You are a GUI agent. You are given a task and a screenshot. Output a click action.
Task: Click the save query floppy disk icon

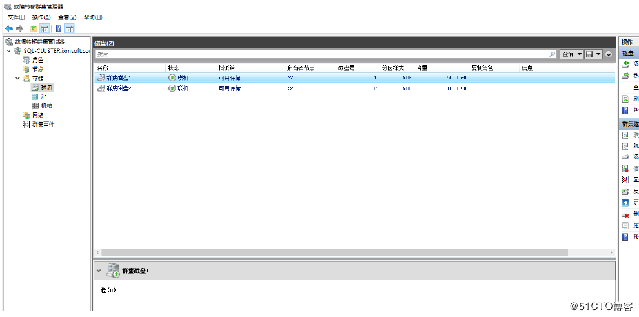589,54
